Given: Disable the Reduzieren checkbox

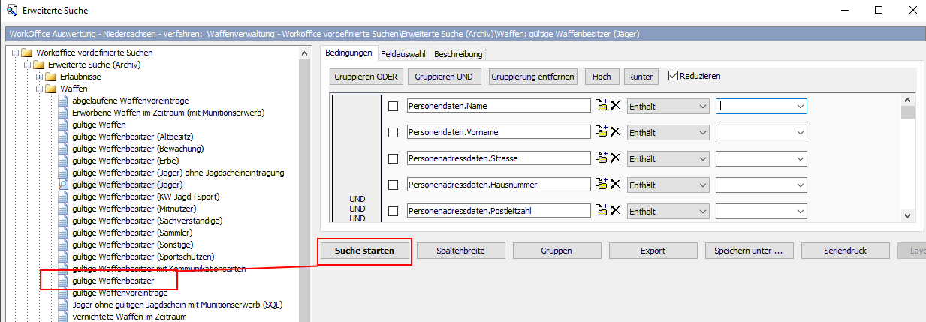Looking at the screenshot, I should click(x=673, y=76).
